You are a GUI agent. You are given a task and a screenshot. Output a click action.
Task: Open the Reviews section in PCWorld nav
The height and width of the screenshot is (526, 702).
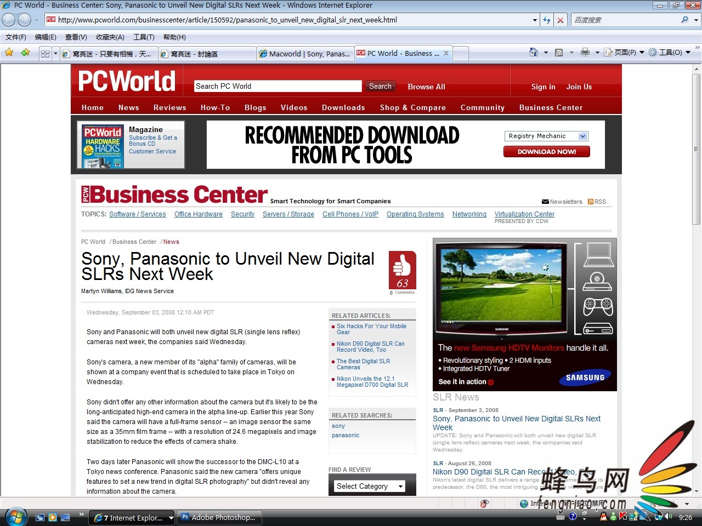click(170, 107)
